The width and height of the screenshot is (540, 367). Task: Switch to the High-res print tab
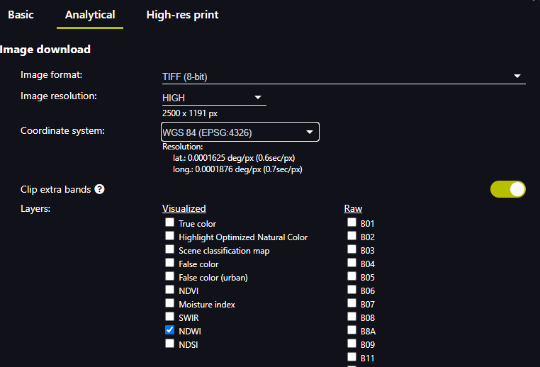[x=182, y=15]
